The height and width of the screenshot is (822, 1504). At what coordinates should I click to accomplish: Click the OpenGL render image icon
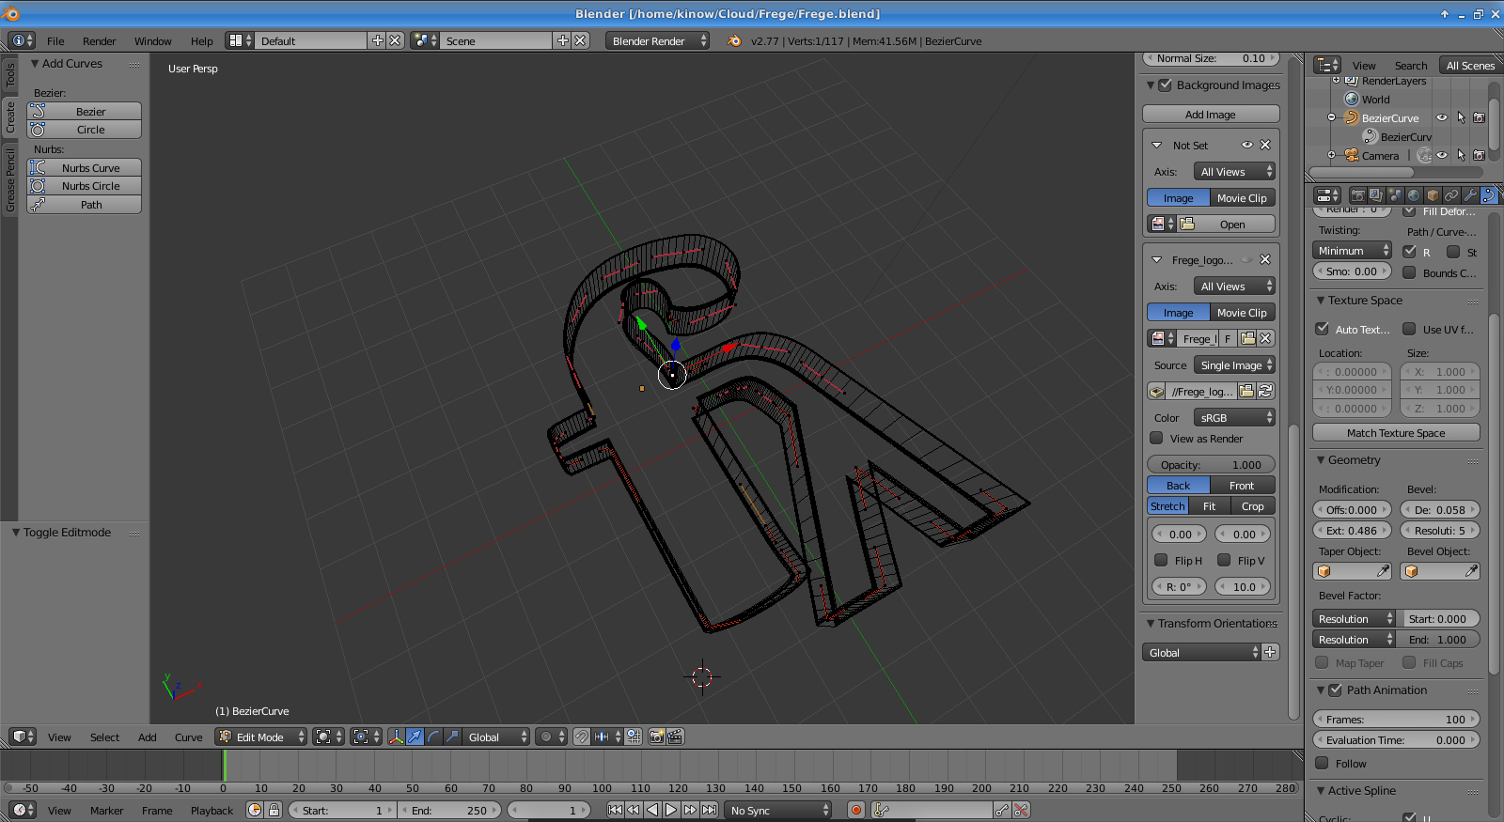click(656, 737)
